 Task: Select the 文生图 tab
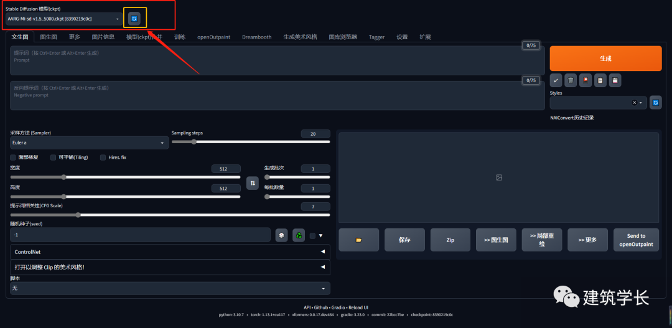[x=20, y=37]
